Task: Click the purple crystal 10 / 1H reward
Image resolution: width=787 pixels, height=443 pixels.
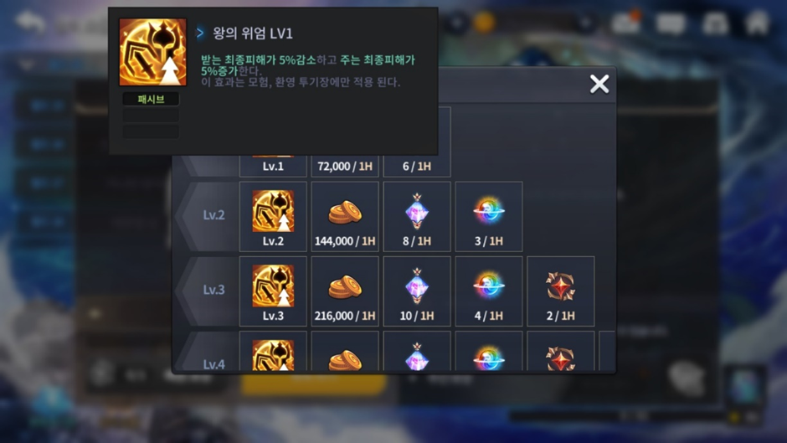Action: [x=417, y=291]
